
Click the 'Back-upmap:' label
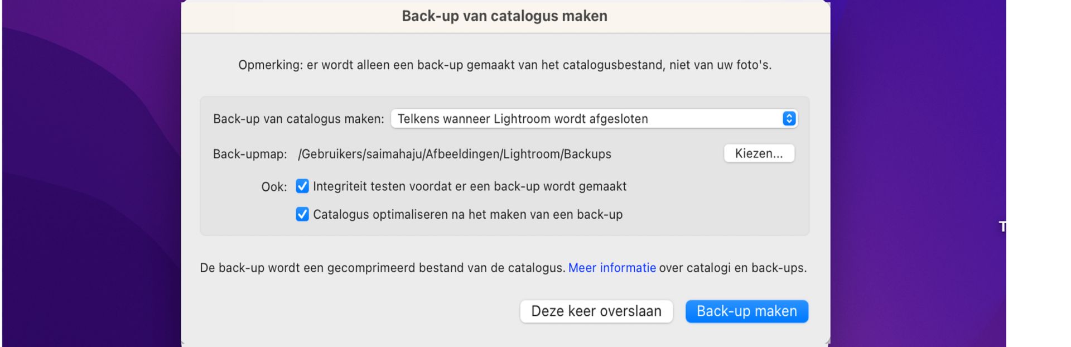click(x=249, y=153)
